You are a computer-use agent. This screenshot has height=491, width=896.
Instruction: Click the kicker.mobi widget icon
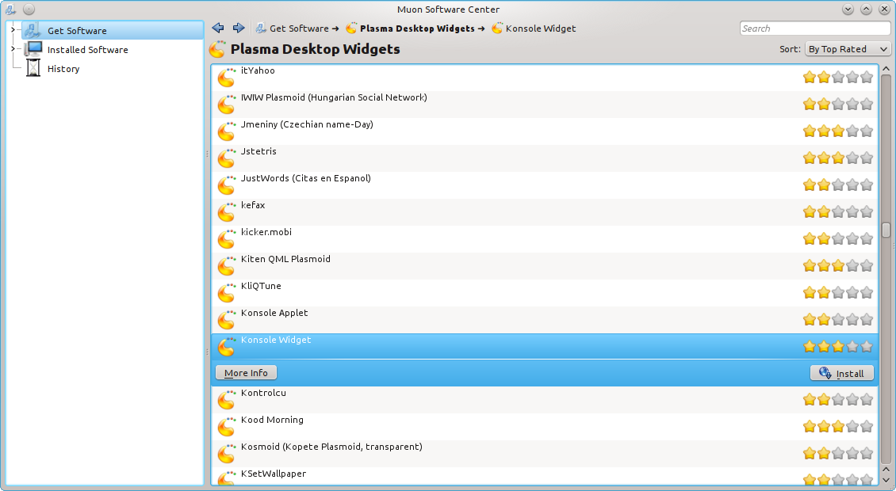[x=227, y=238]
